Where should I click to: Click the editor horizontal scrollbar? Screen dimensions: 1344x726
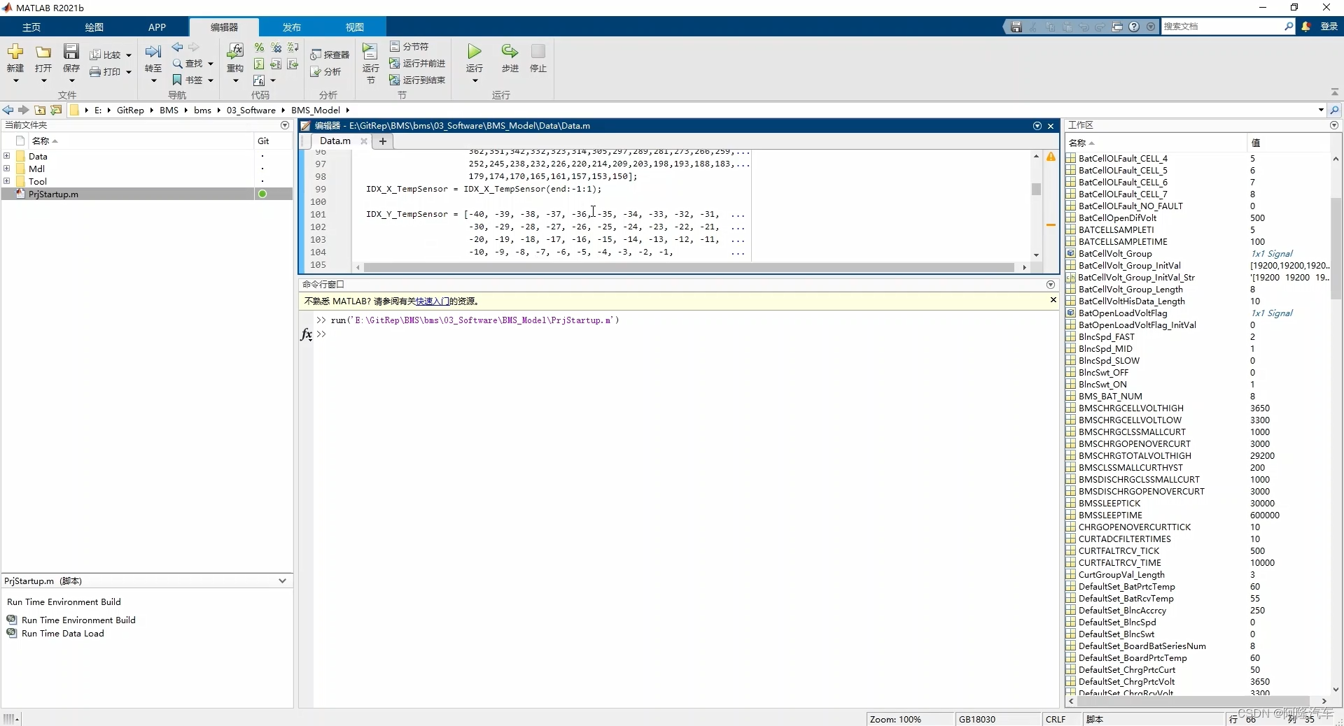click(x=689, y=267)
